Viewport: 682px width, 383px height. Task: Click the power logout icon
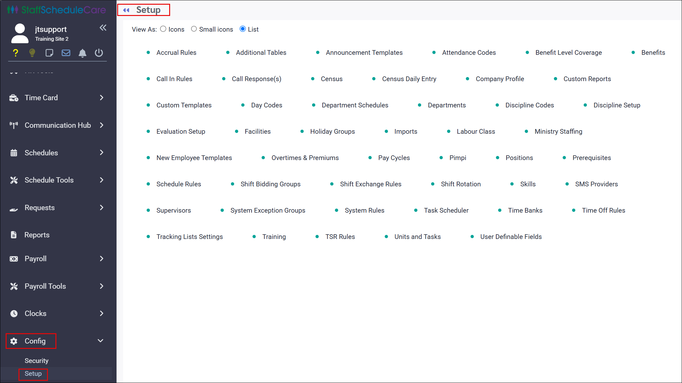99,53
